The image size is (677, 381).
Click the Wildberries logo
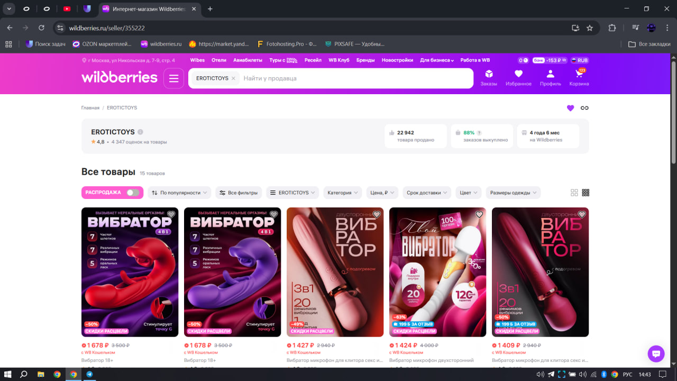point(120,78)
